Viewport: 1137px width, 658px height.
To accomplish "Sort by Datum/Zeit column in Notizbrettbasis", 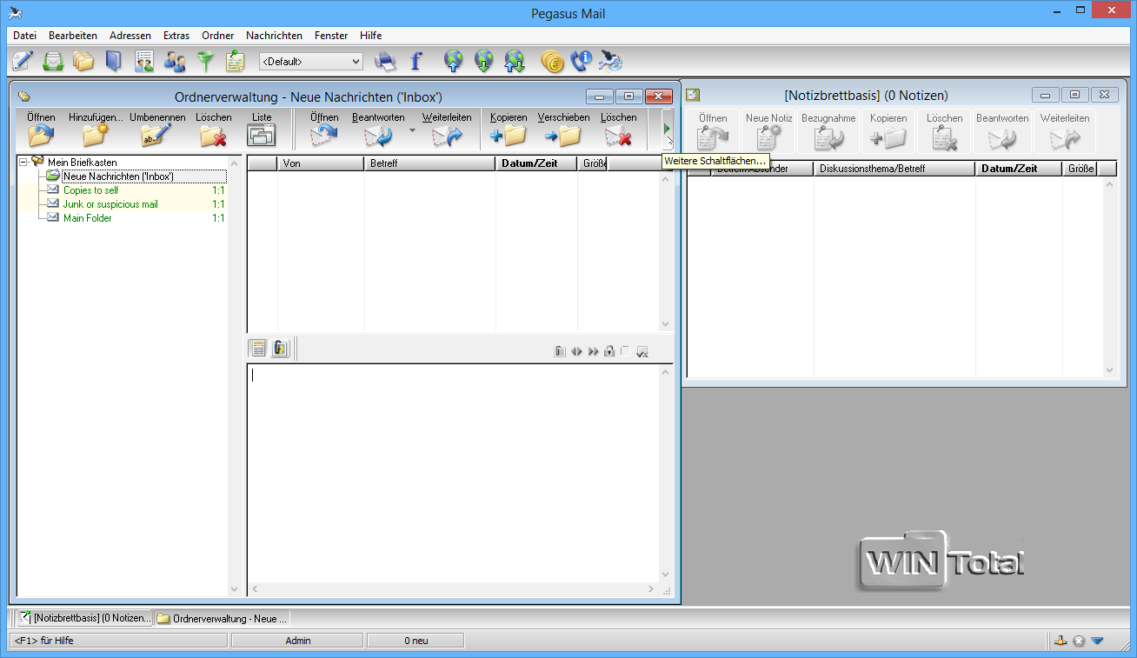I will click(1019, 169).
